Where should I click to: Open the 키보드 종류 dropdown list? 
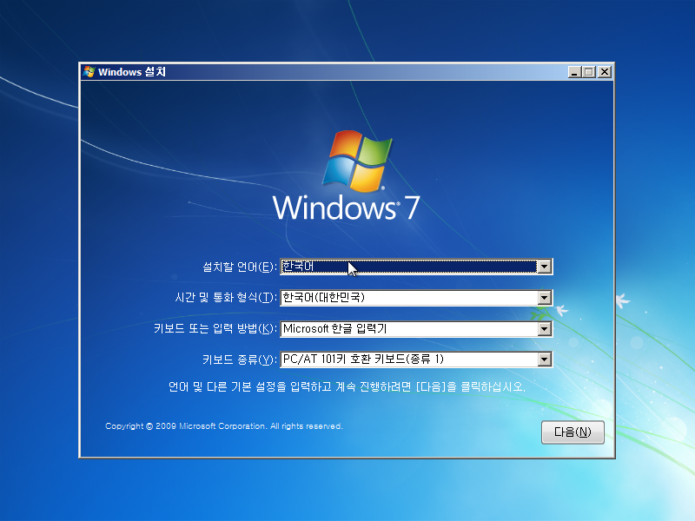click(x=544, y=359)
